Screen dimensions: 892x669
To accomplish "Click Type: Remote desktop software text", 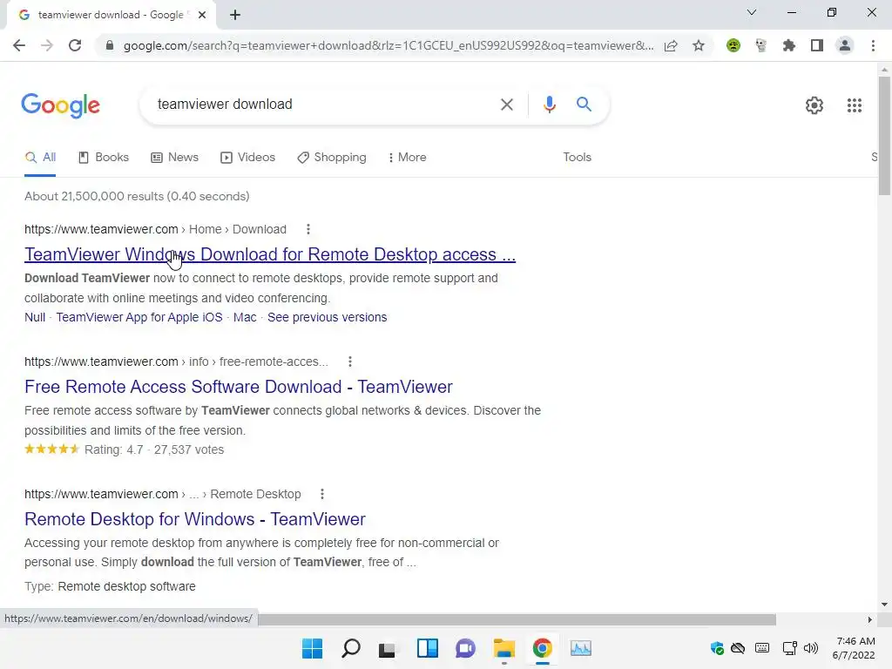I will [x=110, y=586].
